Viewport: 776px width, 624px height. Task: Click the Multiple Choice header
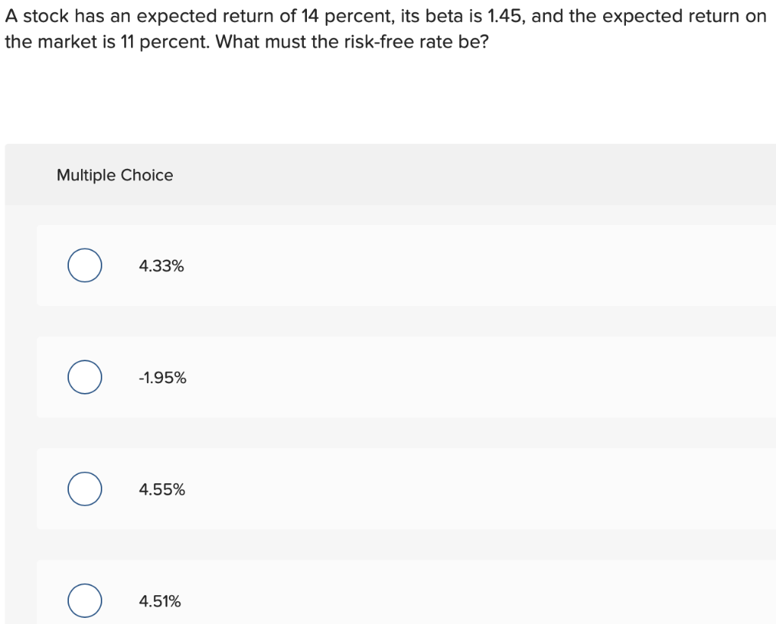[x=114, y=175]
